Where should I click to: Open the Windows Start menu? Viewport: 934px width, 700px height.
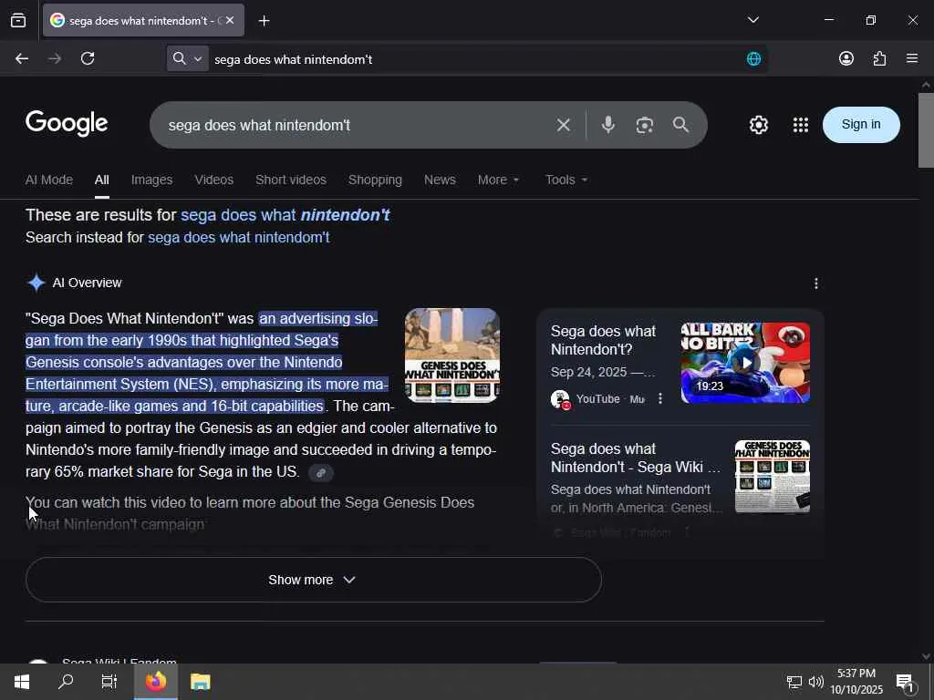(x=22, y=682)
